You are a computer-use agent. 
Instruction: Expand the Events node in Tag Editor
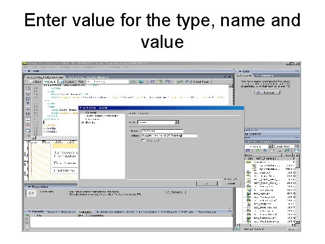point(82,122)
